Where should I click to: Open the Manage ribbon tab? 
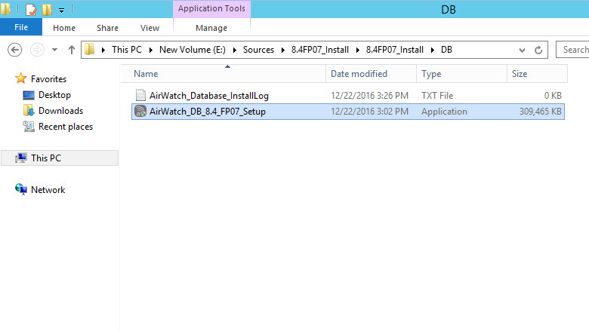click(x=211, y=28)
